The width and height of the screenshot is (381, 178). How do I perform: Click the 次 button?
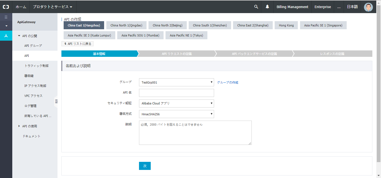(145, 166)
